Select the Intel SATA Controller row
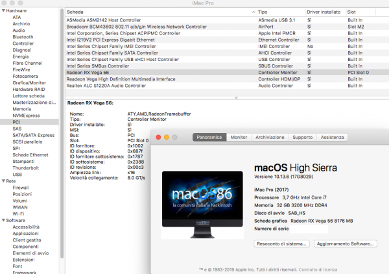 pos(227,53)
